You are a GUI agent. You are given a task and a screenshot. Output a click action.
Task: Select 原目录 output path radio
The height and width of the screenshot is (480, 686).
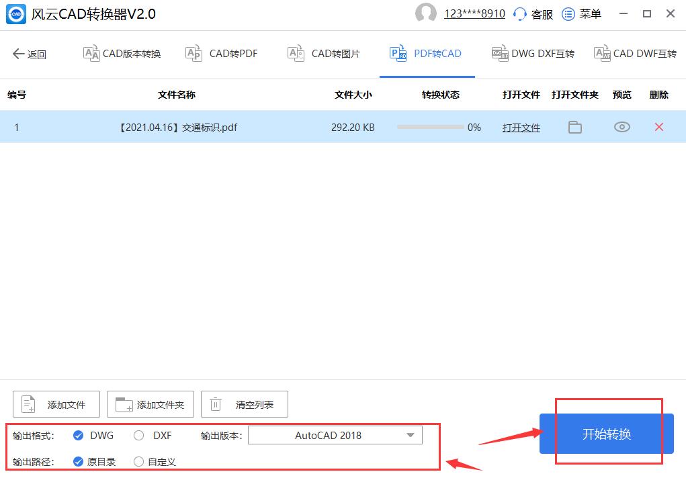click(79, 462)
